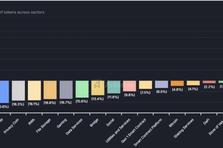Click the Gaming x-axis label

pyautogui.click(x=62, y=123)
